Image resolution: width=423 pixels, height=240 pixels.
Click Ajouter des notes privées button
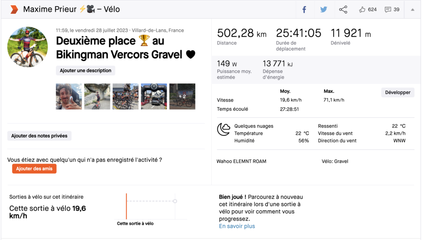pyautogui.click(x=39, y=136)
